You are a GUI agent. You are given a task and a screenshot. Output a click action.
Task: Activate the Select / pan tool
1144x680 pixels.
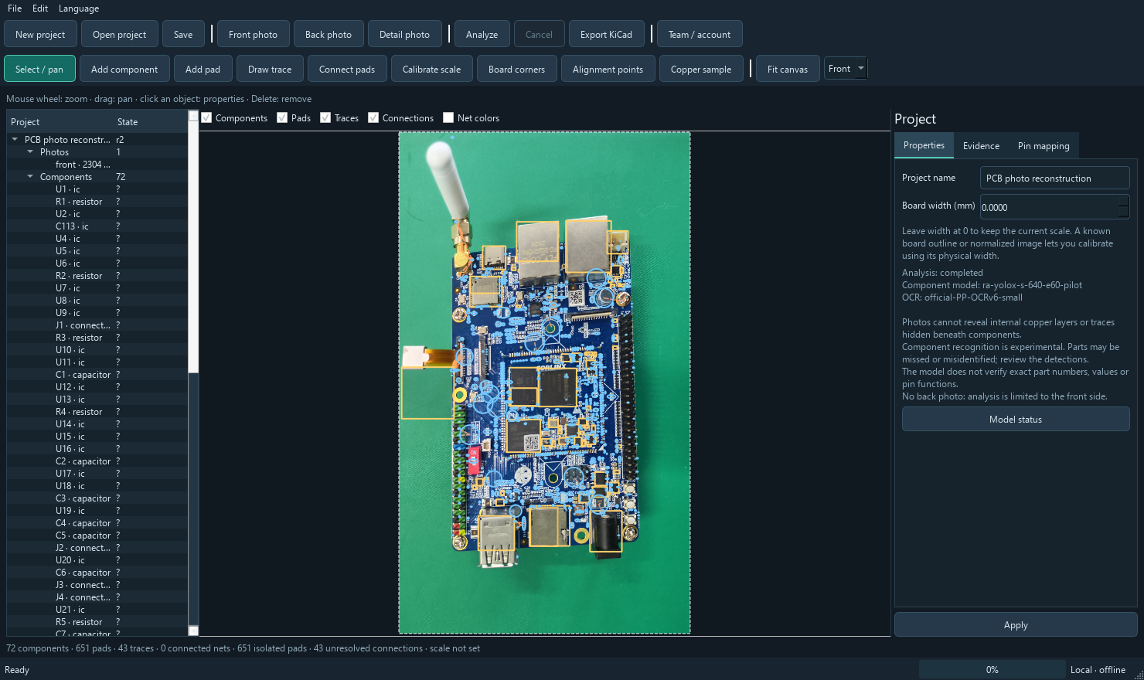point(39,70)
